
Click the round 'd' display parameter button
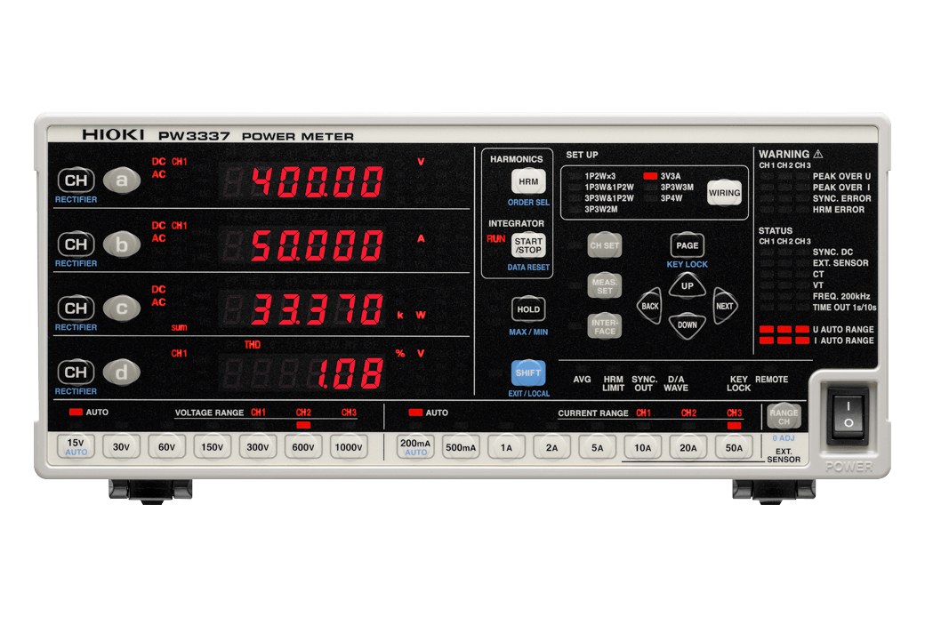[x=122, y=373]
